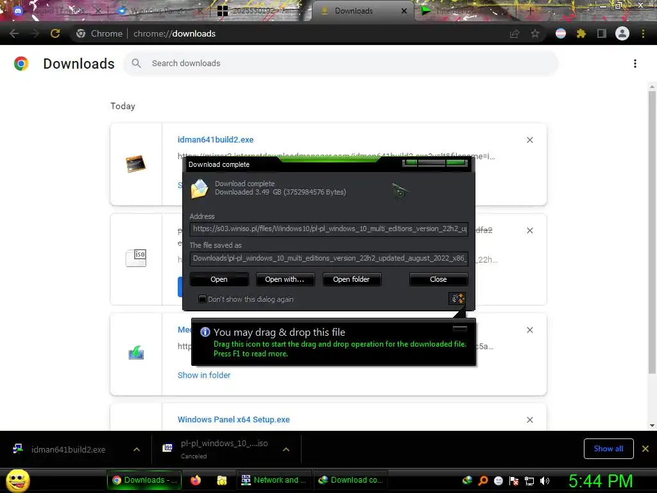
Task: Click the Open folder button
Action: (352, 279)
